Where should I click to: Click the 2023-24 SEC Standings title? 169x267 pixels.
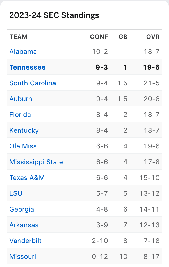tap(54, 15)
